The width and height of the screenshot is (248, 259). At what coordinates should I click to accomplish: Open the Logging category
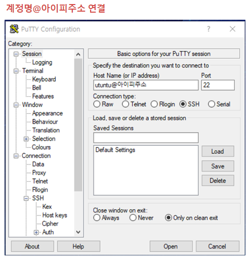tap(42, 62)
